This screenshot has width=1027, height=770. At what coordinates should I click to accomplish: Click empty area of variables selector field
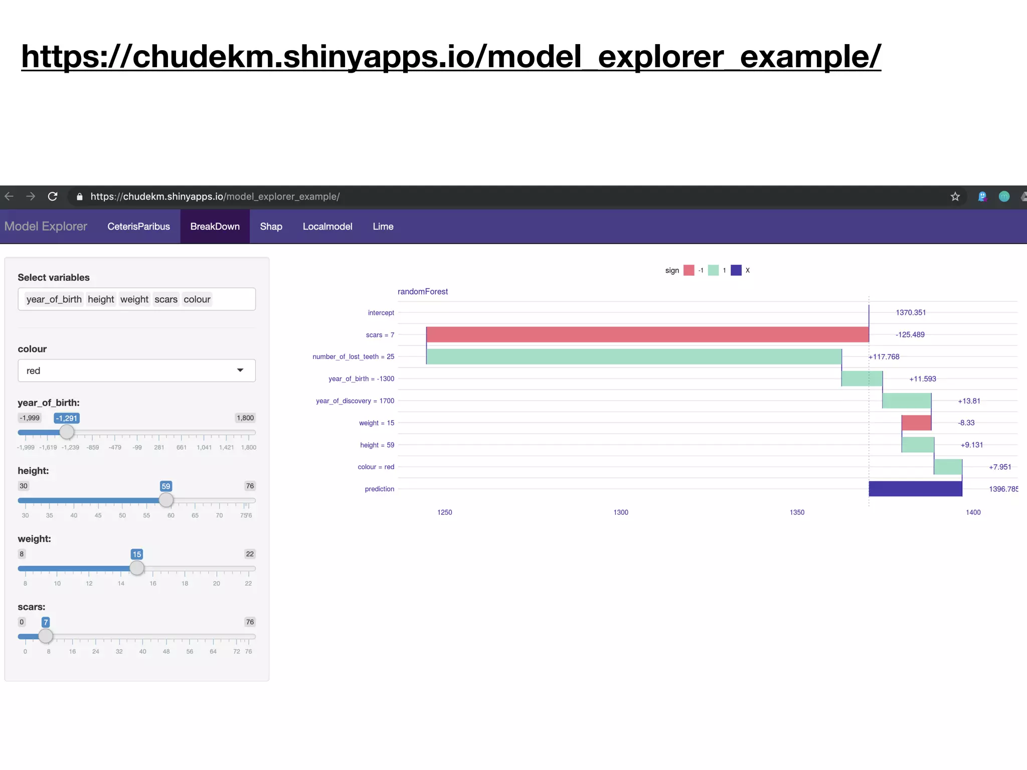(233, 299)
